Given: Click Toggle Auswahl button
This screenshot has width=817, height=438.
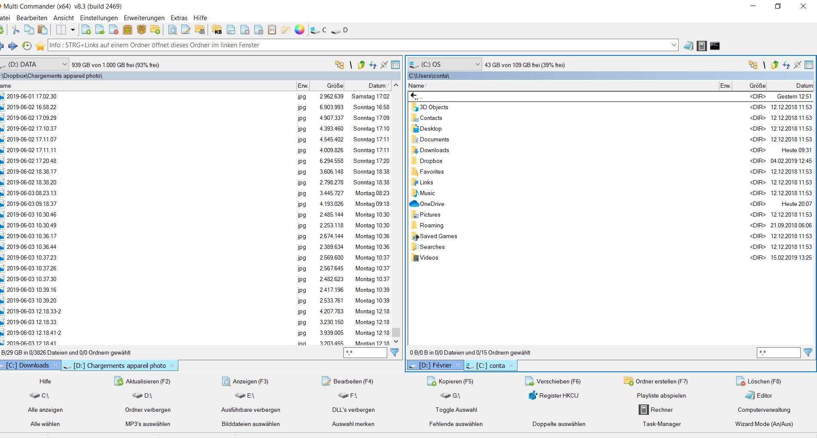Looking at the screenshot, I should coord(456,410).
